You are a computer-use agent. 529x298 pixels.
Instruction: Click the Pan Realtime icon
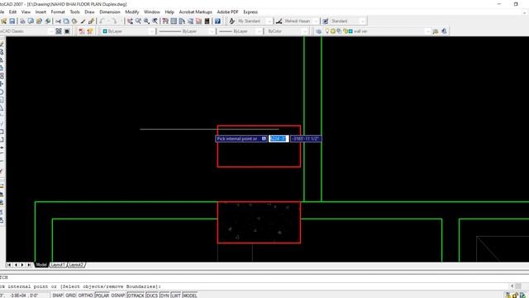[x=130, y=21]
